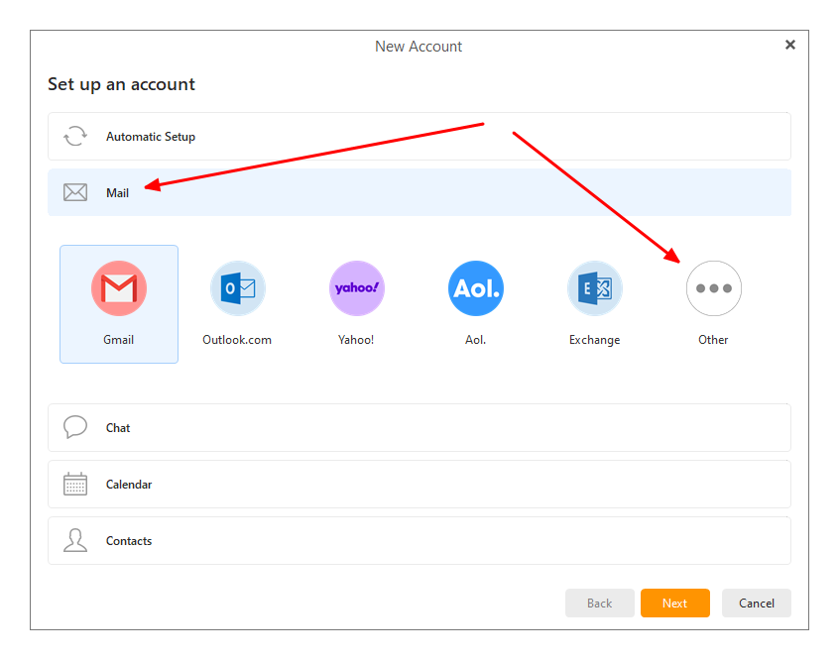Close the New Account window
The width and height of the screenshot is (839, 660).
(790, 45)
